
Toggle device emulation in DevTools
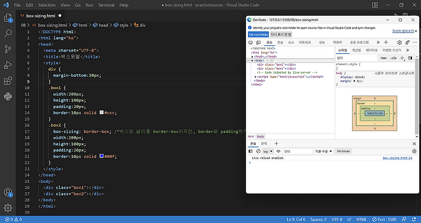coord(259,43)
